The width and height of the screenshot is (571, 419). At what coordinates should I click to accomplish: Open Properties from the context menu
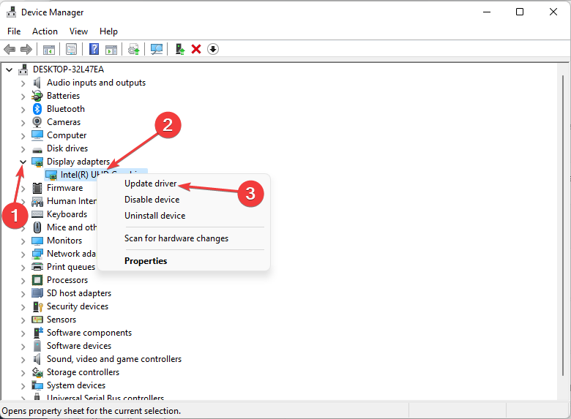(x=146, y=261)
